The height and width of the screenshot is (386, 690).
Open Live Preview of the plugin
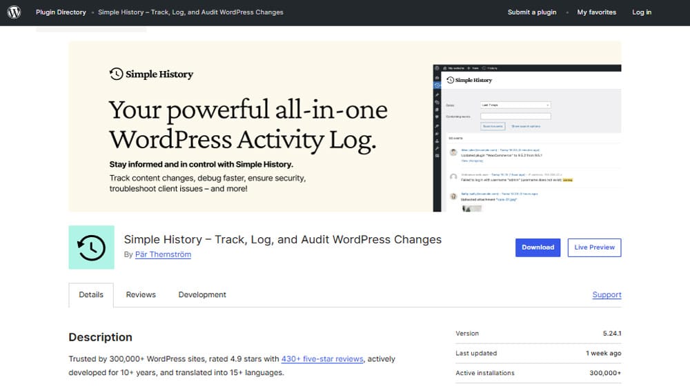(594, 247)
